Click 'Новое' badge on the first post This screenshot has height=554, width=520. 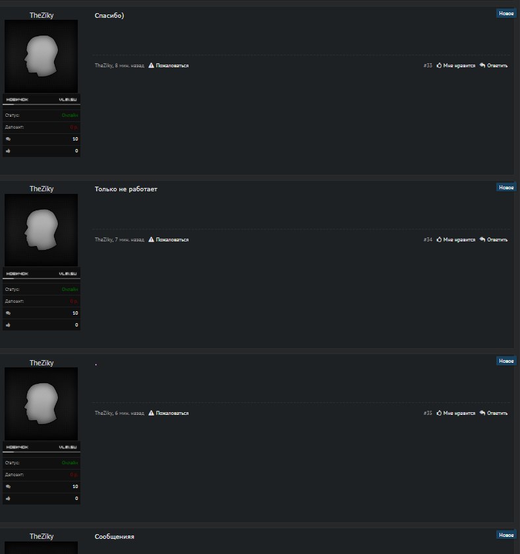[506, 13]
